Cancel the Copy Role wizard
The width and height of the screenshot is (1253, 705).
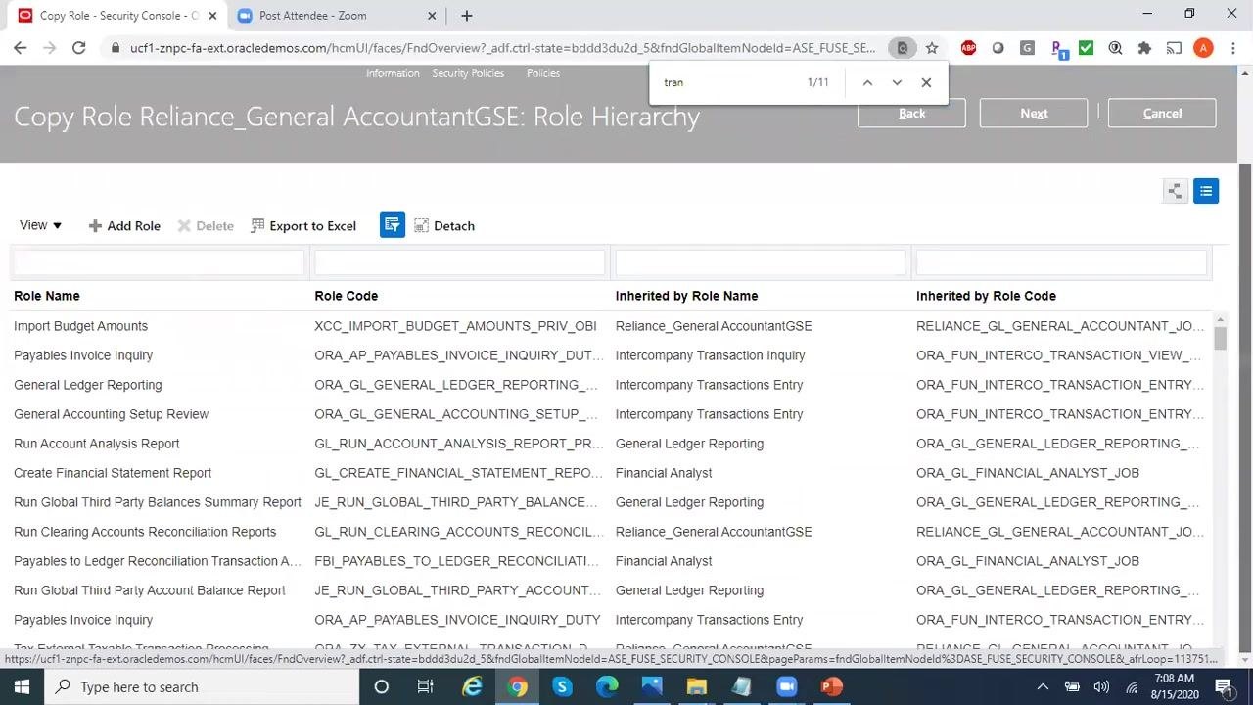pyautogui.click(x=1162, y=113)
